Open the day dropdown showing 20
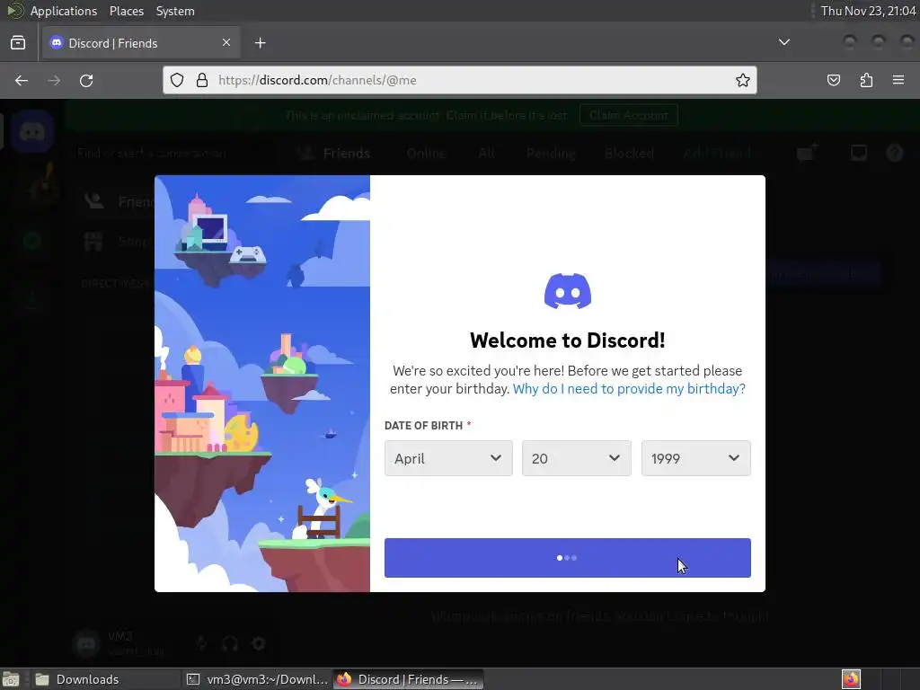 point(576,458)
